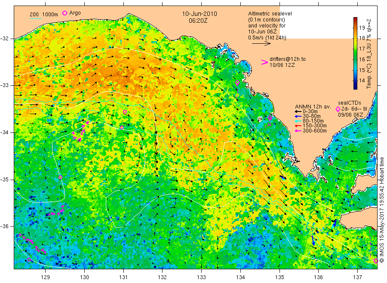Click the IMOS copyright timestamp text
The width and height of the screenshot is (387, 283).
tap(381, 210)
